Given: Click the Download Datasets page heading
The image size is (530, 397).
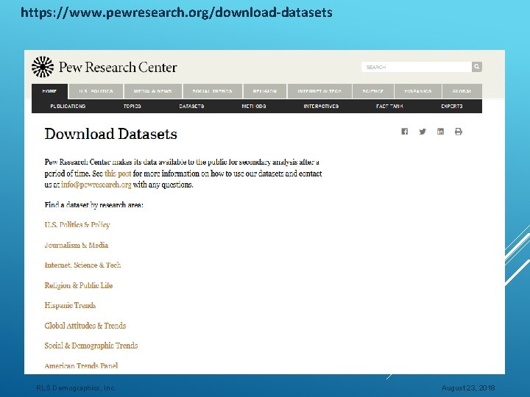Looking at the screenshot, I should point(111,134).
